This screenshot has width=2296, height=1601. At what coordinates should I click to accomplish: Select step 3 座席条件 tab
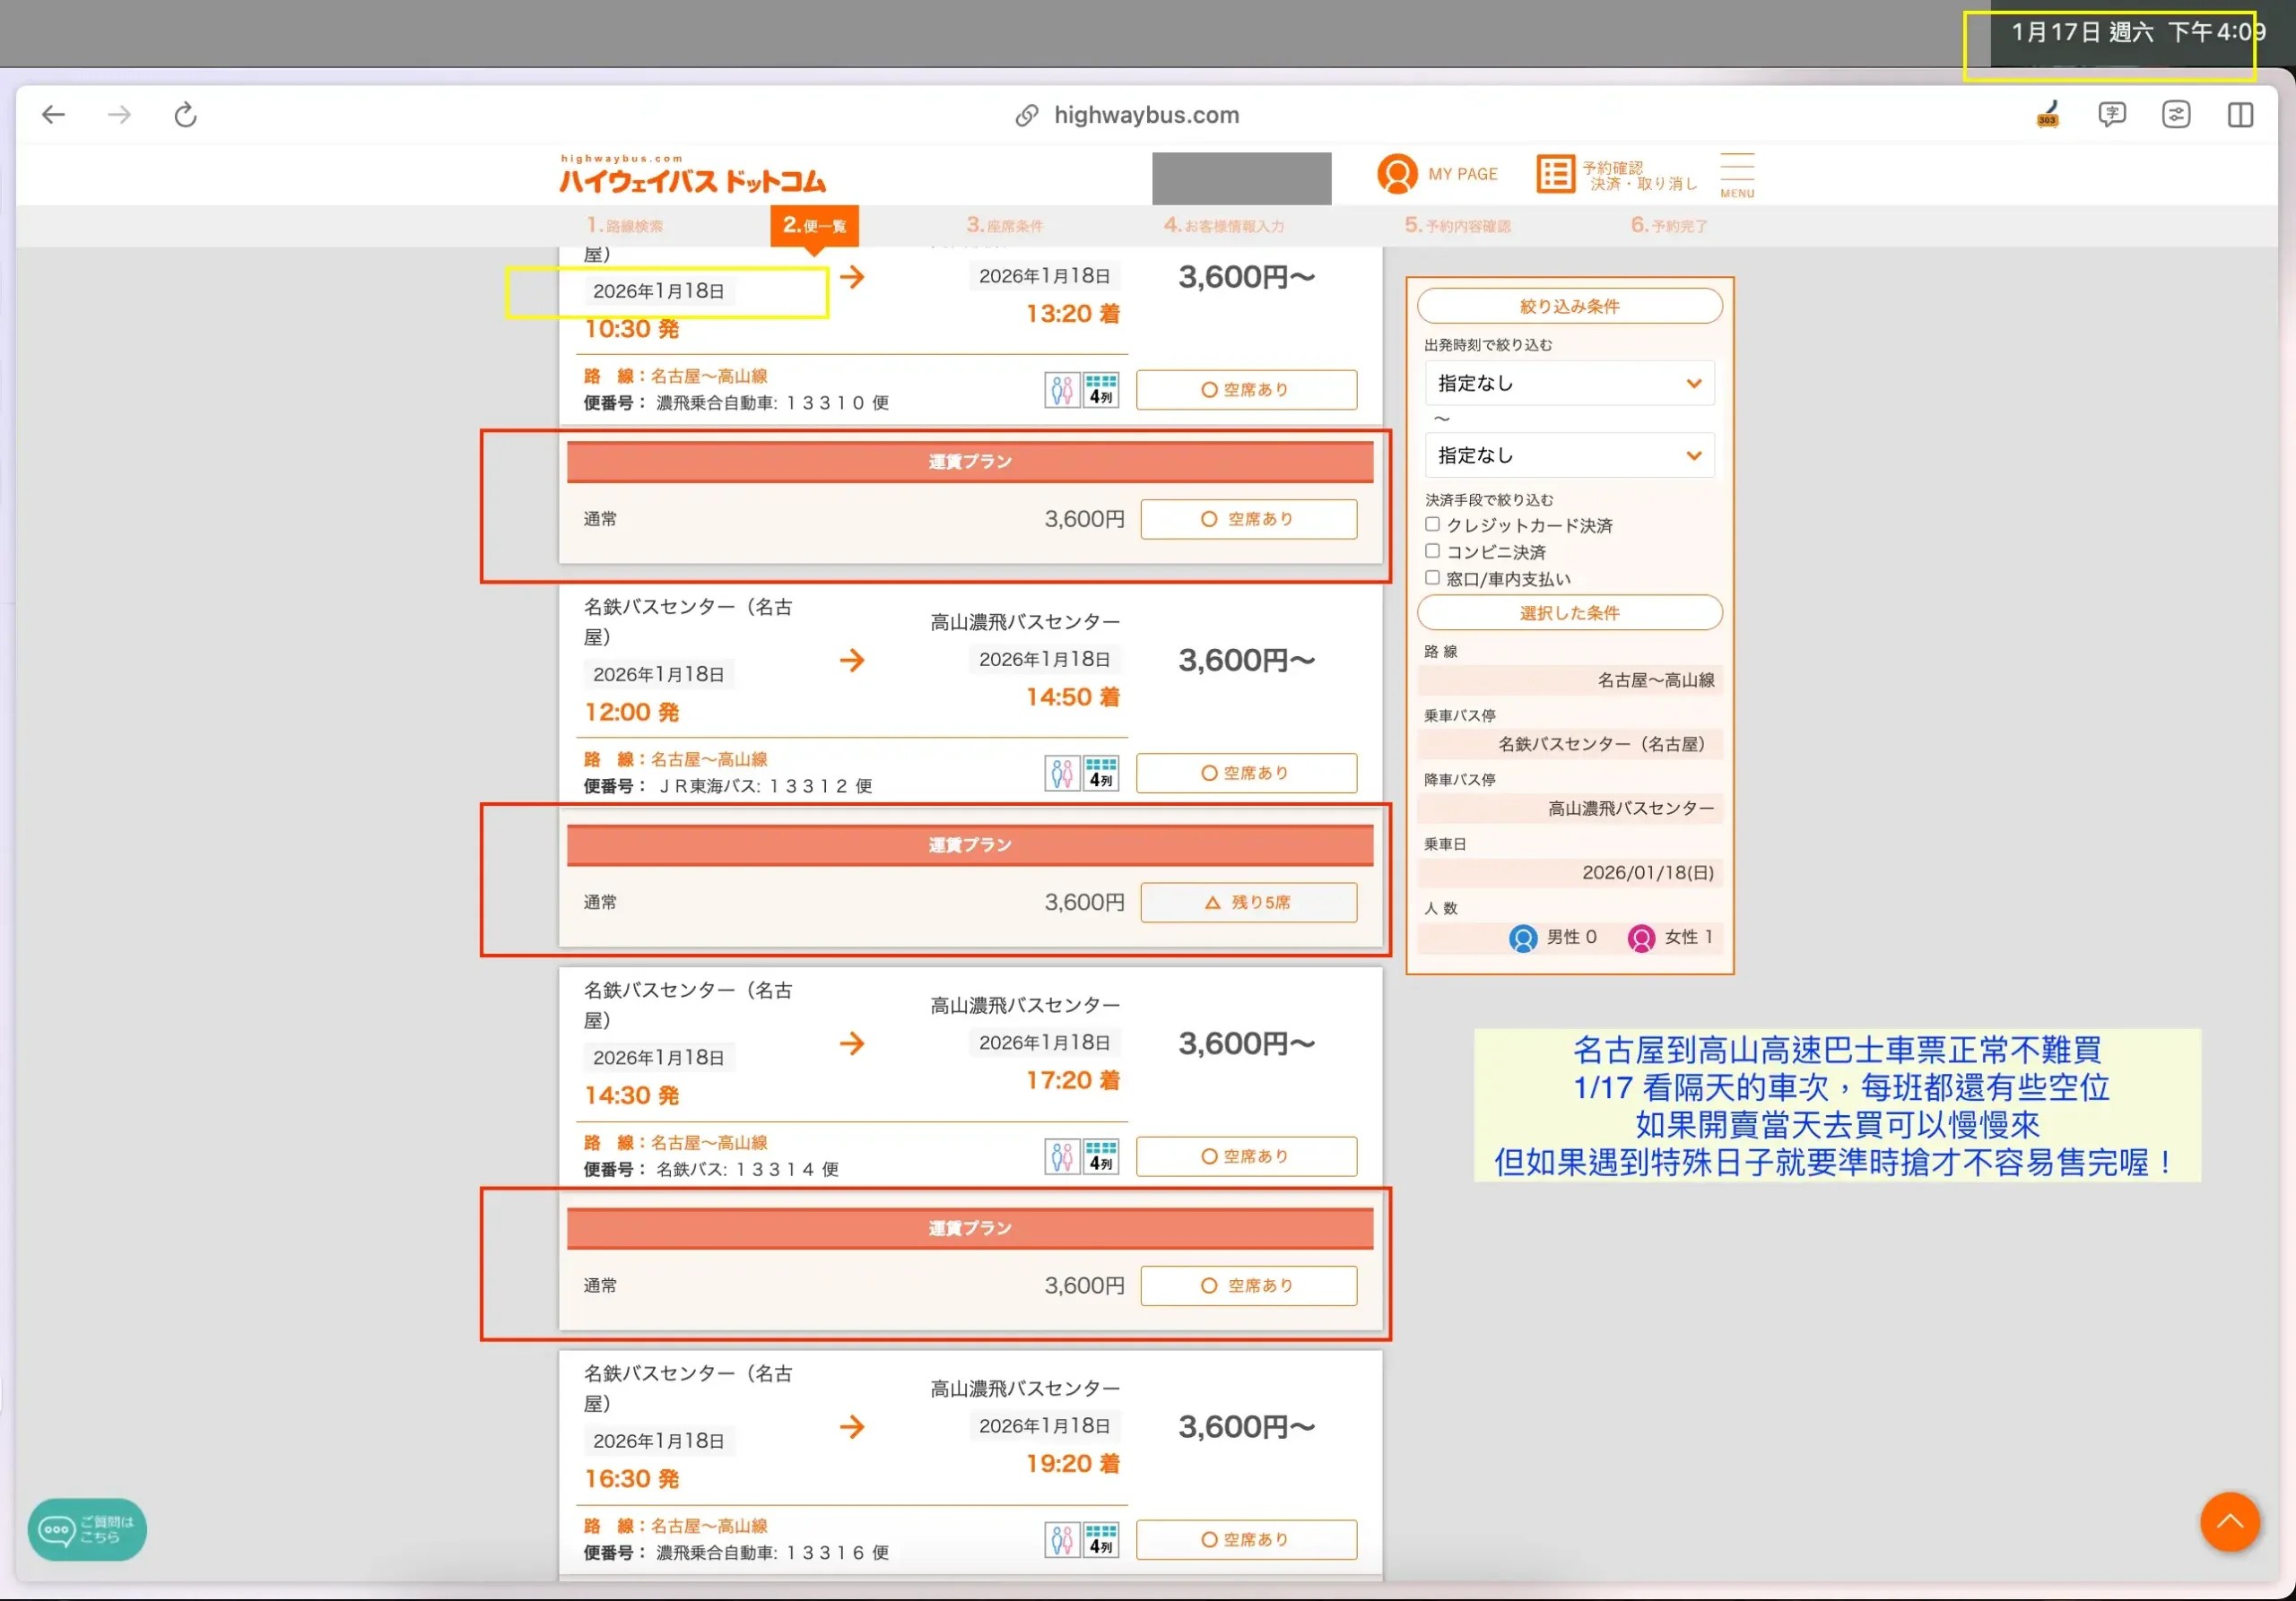1004,226
